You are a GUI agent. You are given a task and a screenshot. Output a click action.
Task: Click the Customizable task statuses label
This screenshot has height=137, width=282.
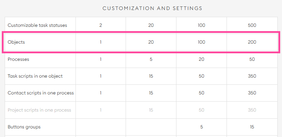coord(37,25)
